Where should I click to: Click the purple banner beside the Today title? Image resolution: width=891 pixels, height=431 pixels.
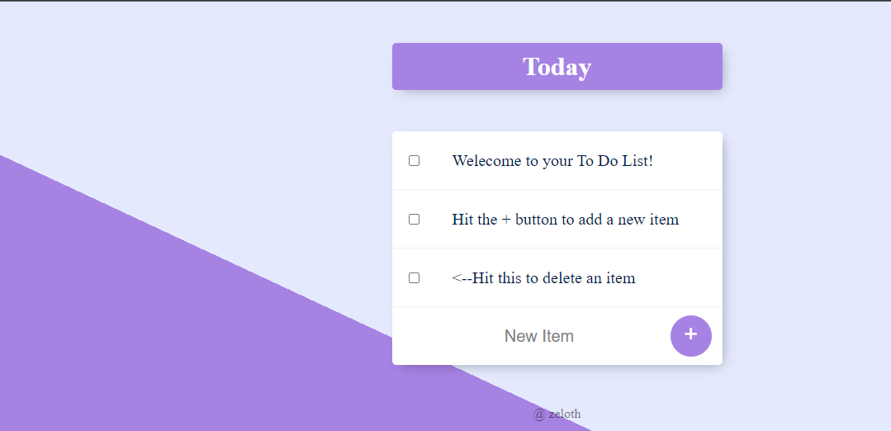tap(455, 66)
